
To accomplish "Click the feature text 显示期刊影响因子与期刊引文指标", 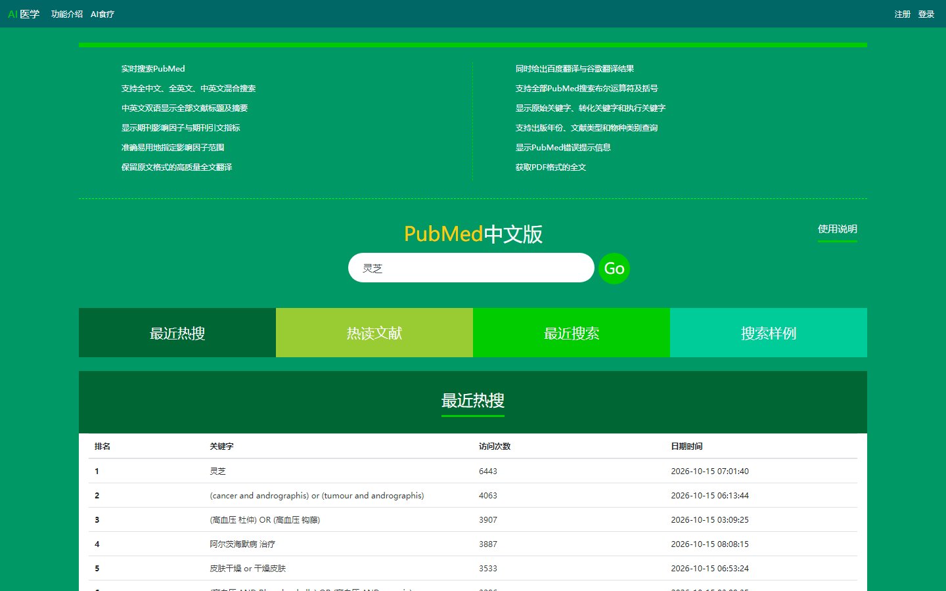I will [x=181, y=127].
